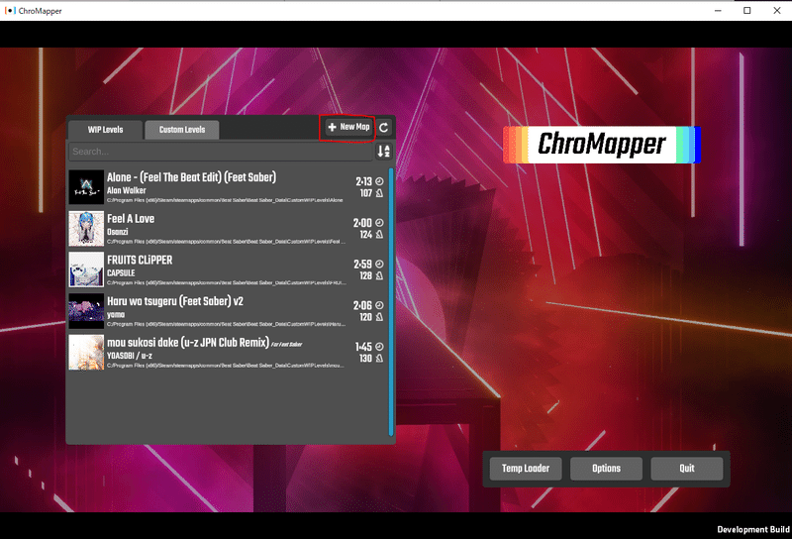Click the YOASOBI / u-z artist name
Viewport: 792px width, 539px height.
pyautogui.click(x=130, y=356)
